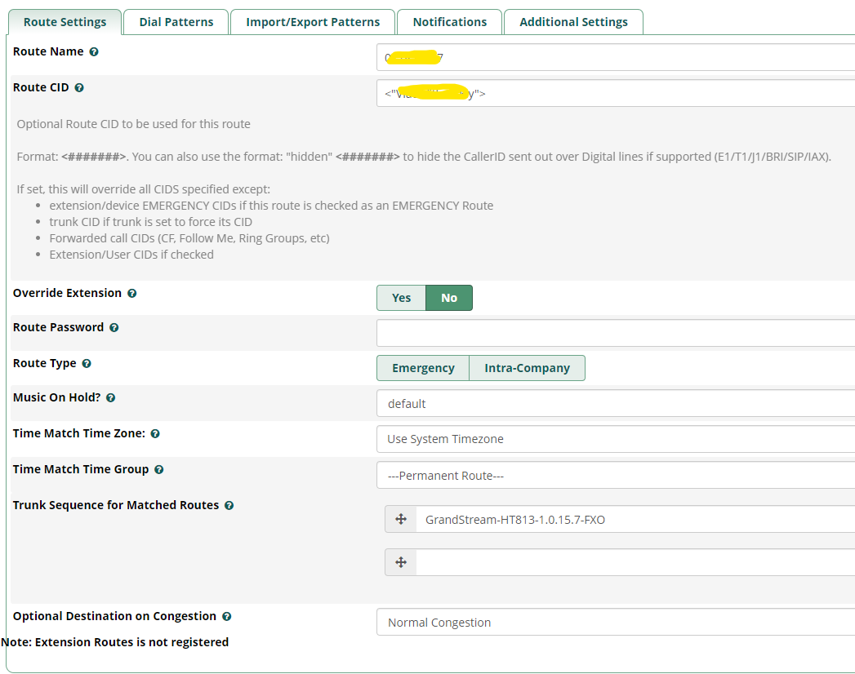Click Override Extension help icon
This screenshot has width=855, height=674.
[131, 293]
